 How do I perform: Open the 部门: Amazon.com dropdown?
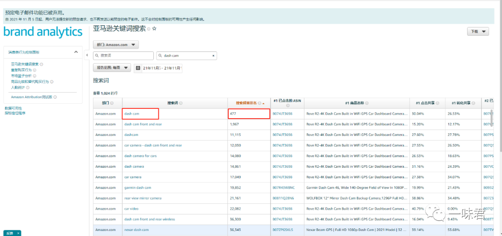pyautogui.click(x=116, y=45)
